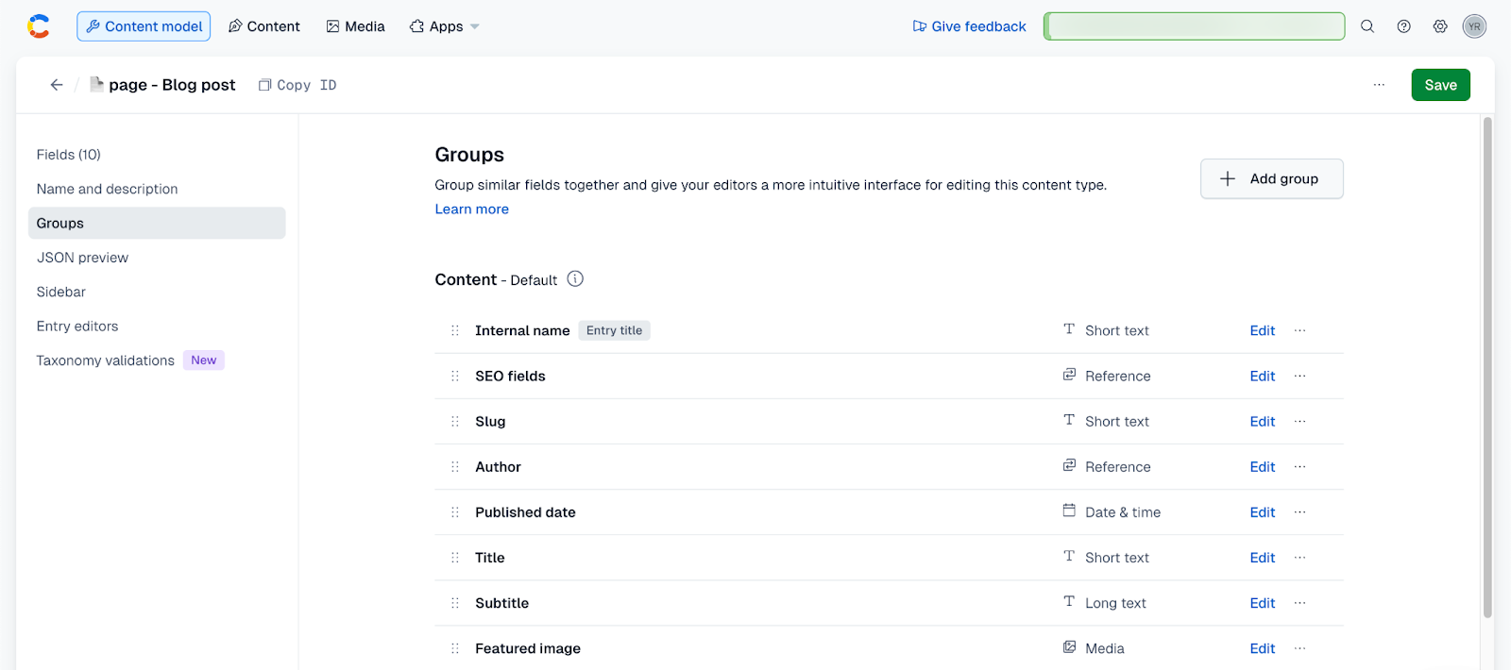The width and height of the screenshot is (1511, 670).
Task: Select JSON preview in the sidebar
Action: pos(82,258)
